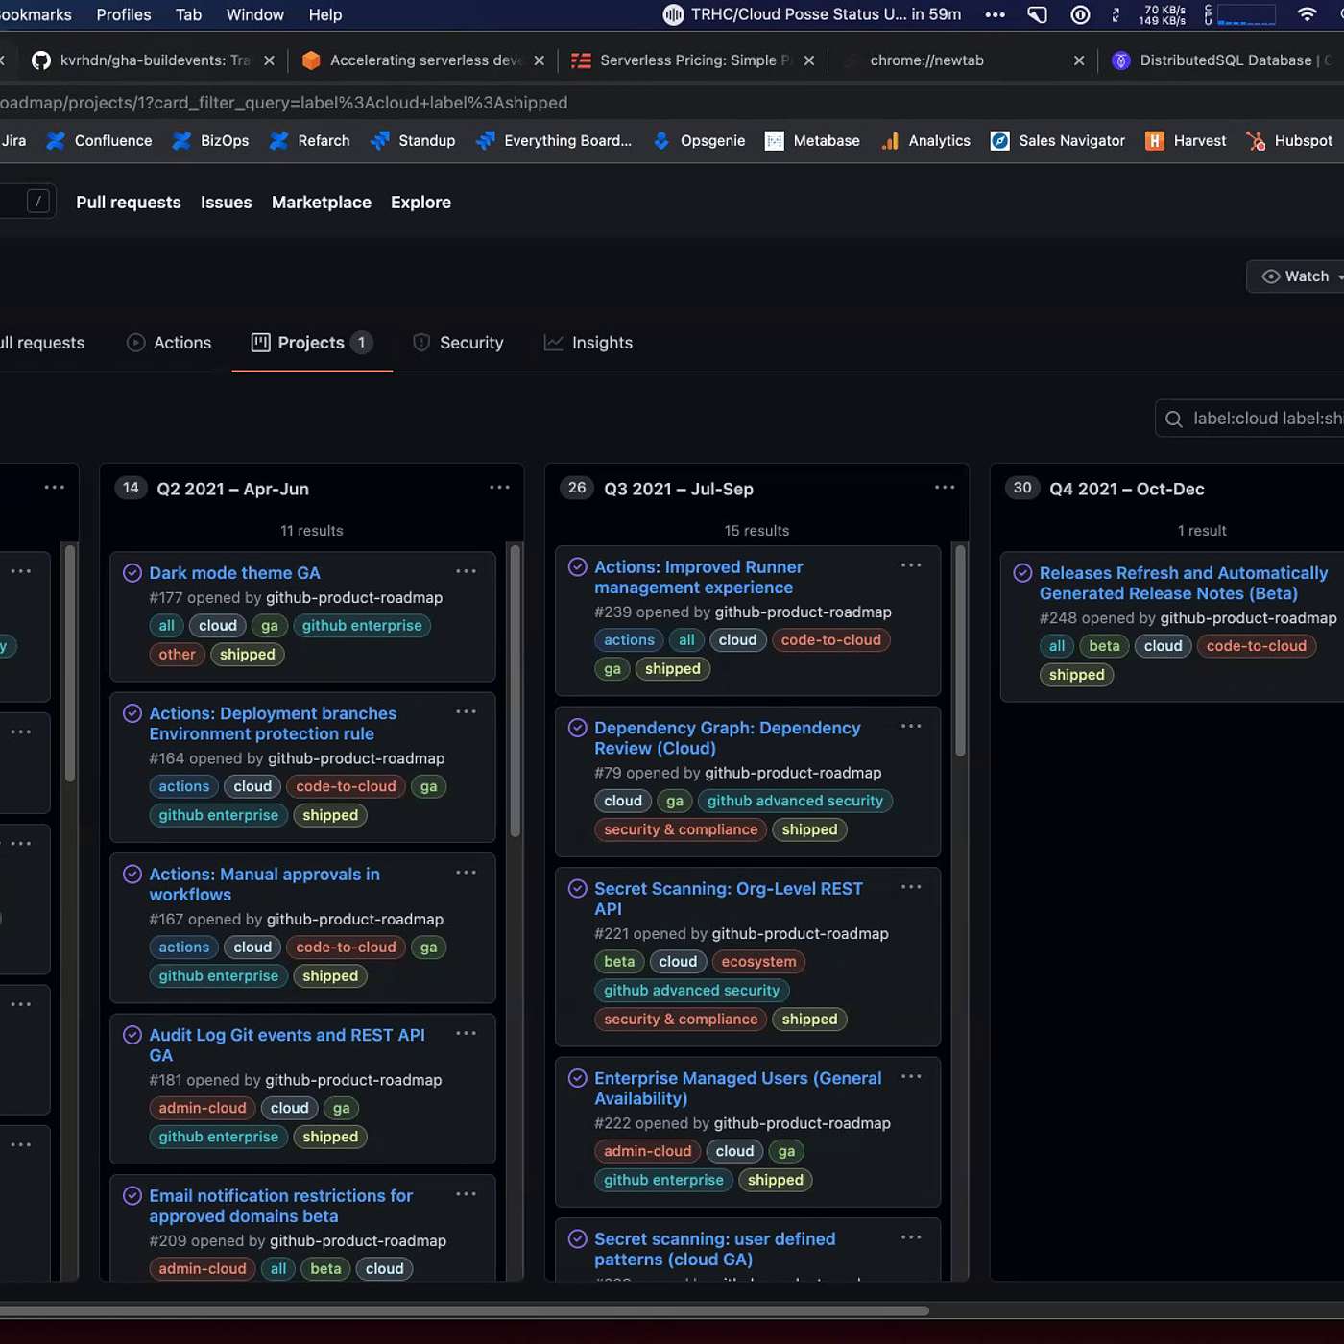The width and height of the screenshot is (1344, 1344).
Task: Open the Manual approvals card options menu
Action: (x=467, y=873)
